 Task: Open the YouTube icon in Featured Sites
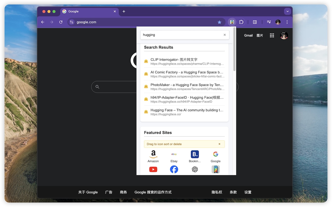(x=153, y=169)
